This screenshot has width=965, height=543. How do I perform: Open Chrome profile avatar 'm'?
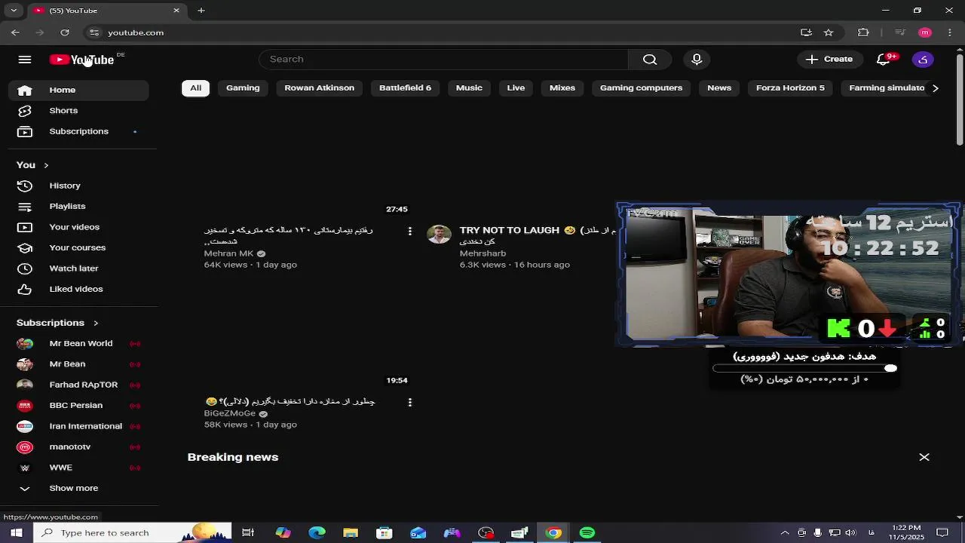pos(925,32)
